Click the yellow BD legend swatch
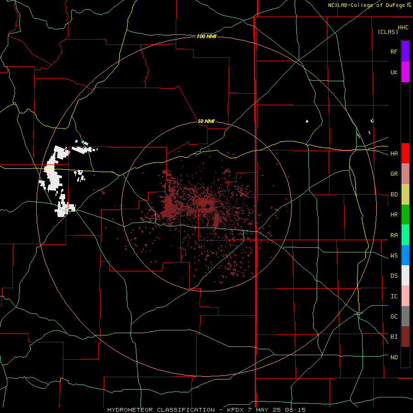The image size is (413, 413). click(x=405, y=195)
